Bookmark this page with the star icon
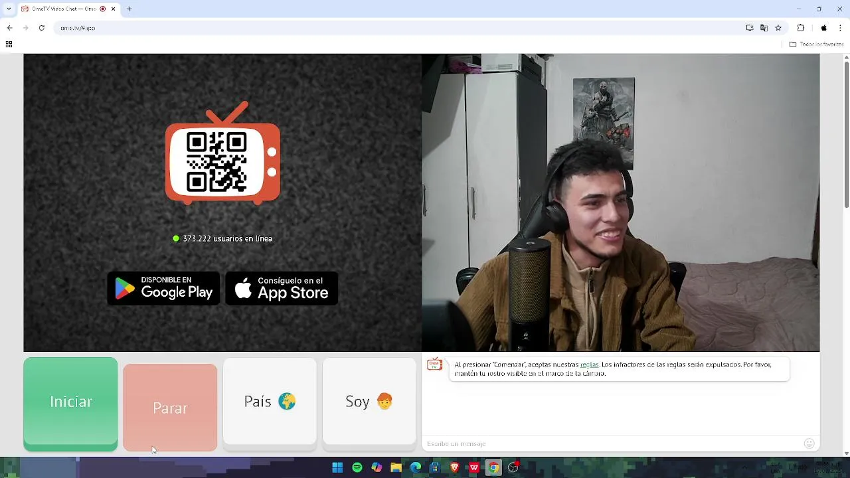850x478 pixels. [x=778, y=28]
